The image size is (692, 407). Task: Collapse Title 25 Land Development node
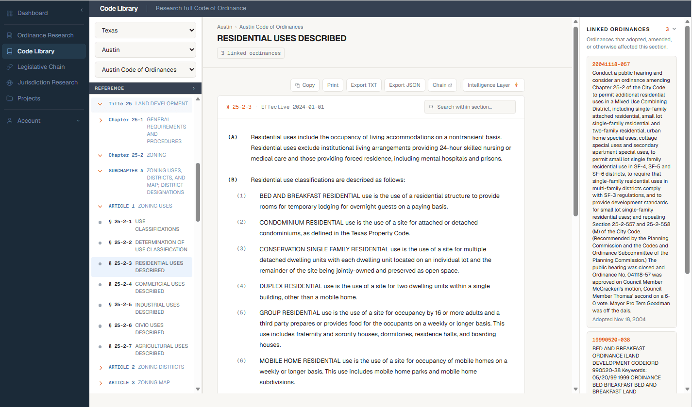pyautogui.click(x=100, y=104)
